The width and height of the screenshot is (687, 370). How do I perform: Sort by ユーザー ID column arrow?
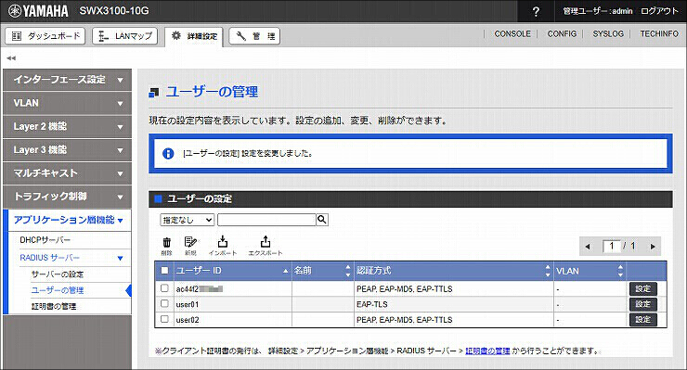[x=285, y=272]
